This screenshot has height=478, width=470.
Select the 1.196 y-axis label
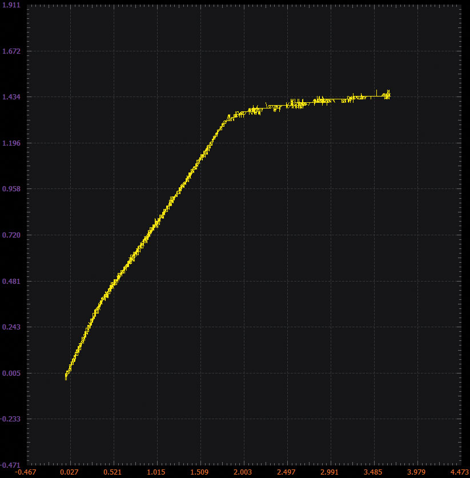pos(11,143)
